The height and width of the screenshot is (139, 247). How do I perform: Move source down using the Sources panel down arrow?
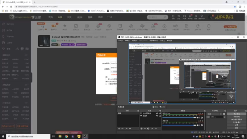(156, 128)
